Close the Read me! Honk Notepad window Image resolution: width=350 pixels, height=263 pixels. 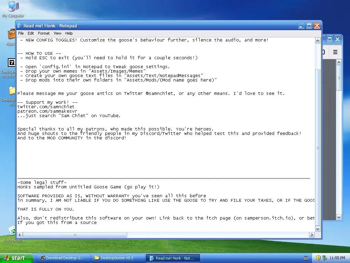[x=317, y=26]
